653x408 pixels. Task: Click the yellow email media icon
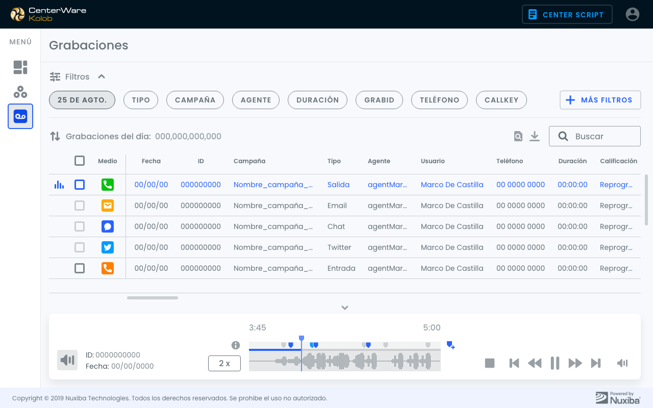(x=108, y=206)
